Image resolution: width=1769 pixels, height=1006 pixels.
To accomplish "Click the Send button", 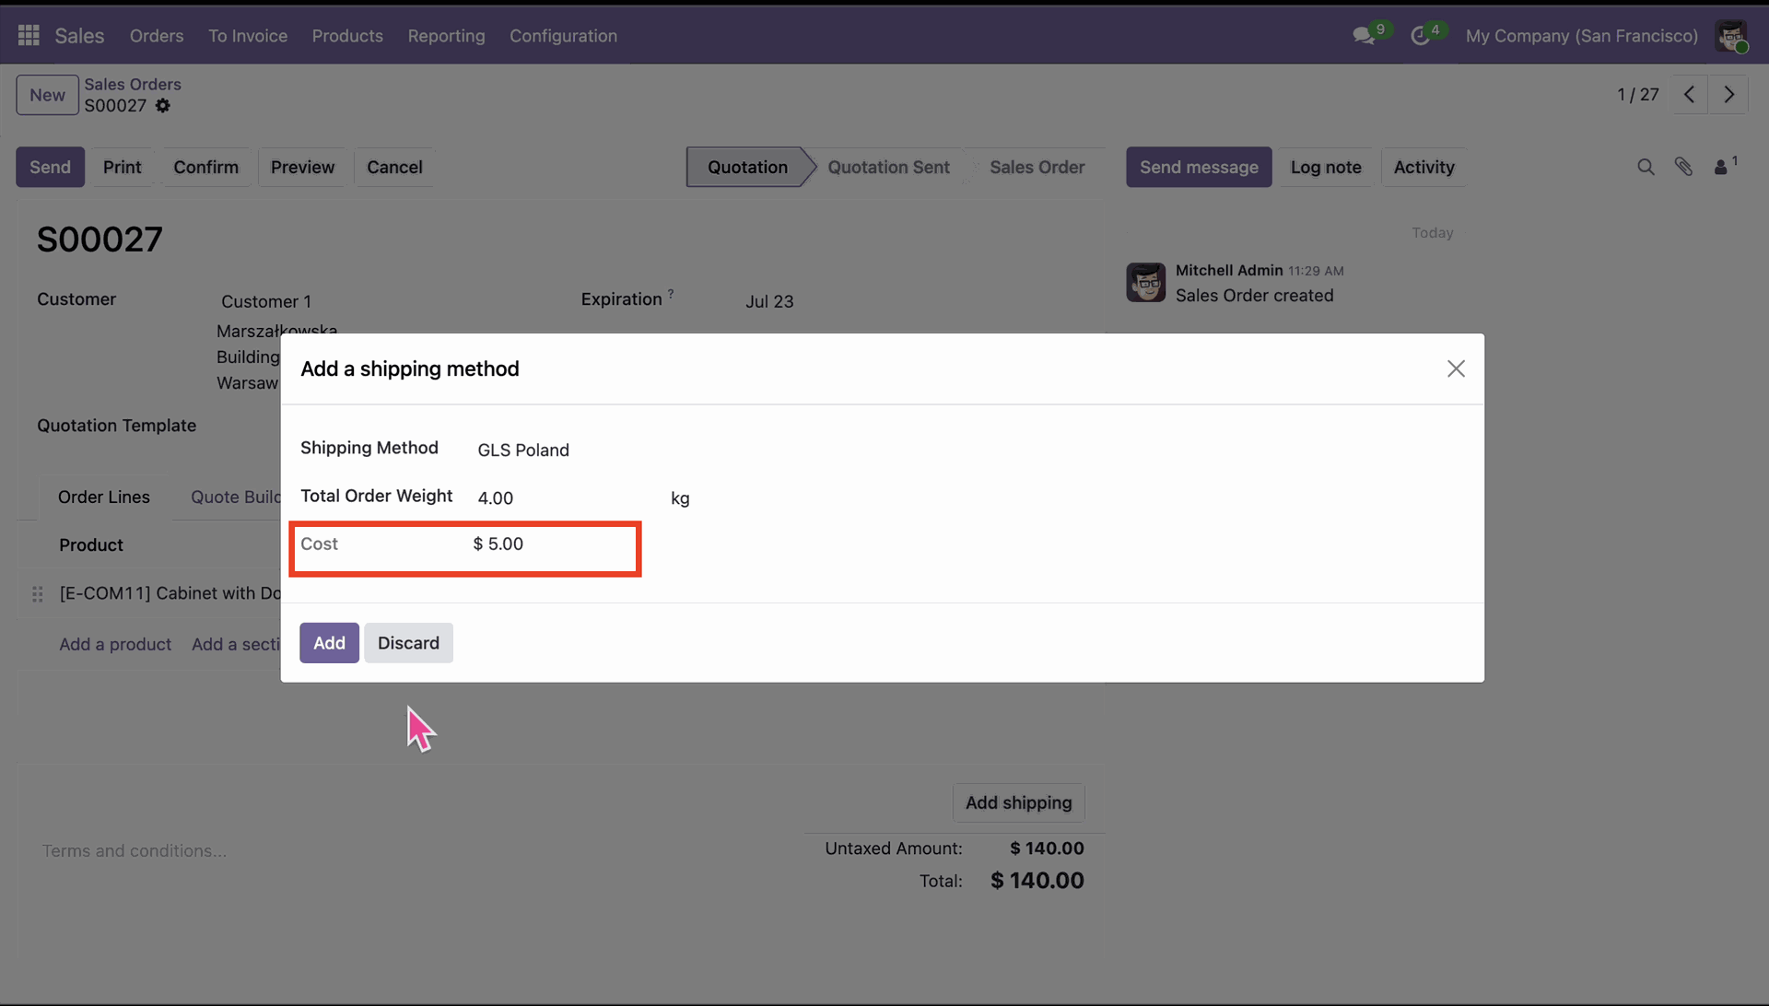I will coord(50,167).
